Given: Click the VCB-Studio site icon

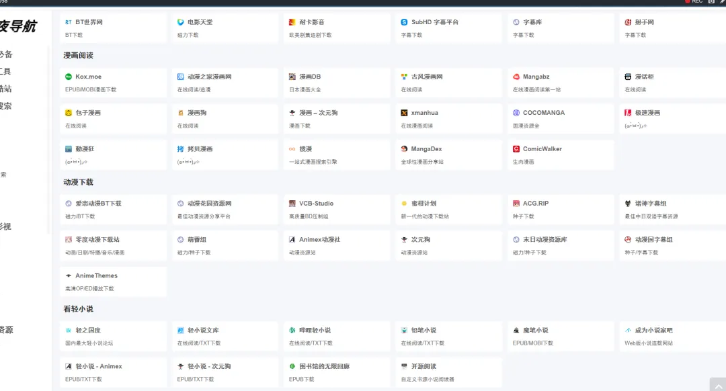Looking at the screenshot, I should point(292,204).
